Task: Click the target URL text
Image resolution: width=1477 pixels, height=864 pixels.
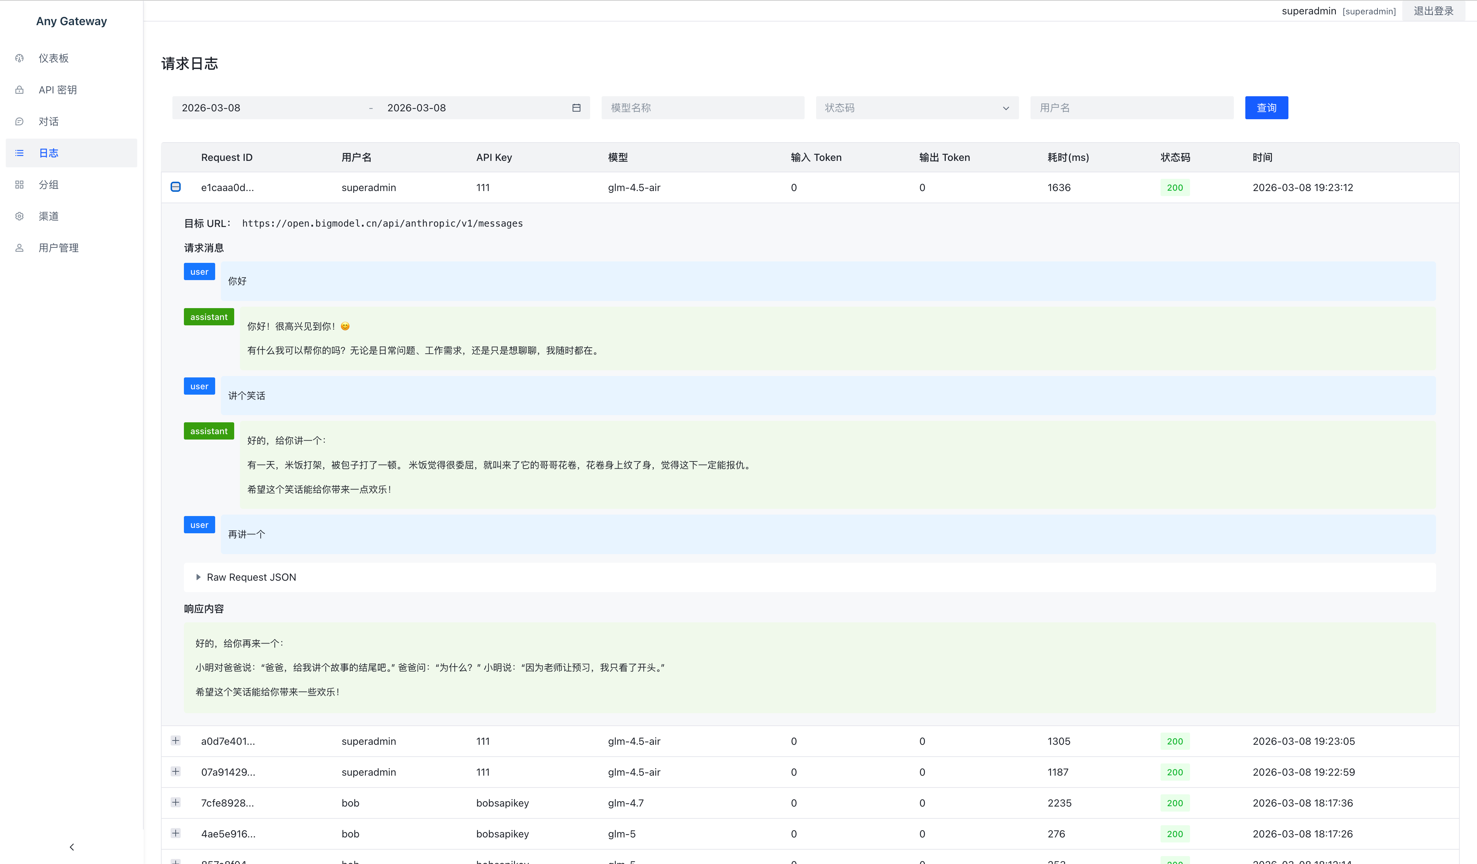Action: (382, 223)
